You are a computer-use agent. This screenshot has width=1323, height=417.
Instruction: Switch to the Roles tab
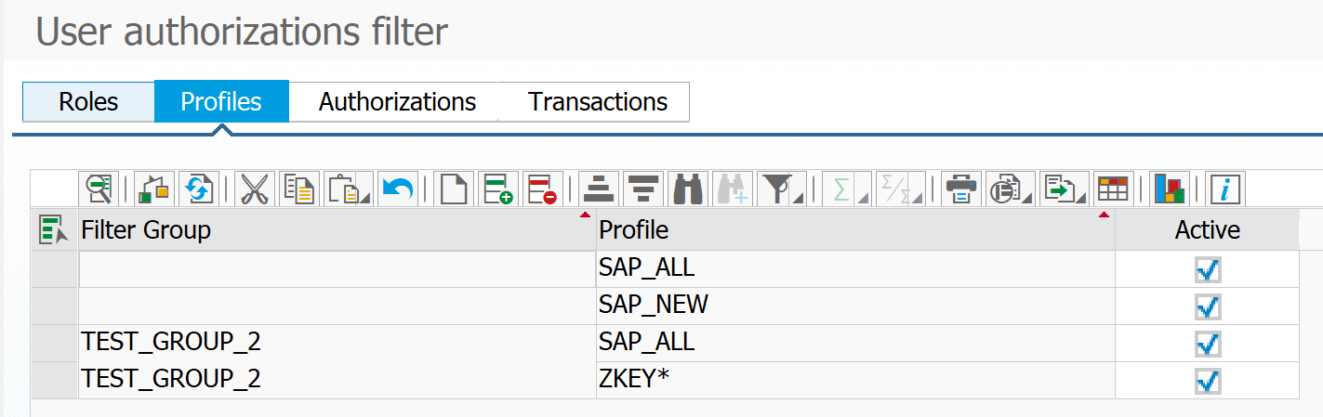click(x=88, y=101)
